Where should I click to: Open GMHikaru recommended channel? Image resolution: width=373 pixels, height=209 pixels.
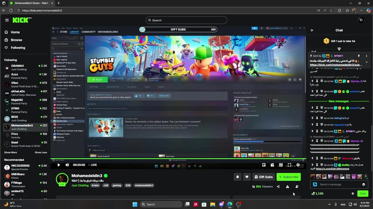click(x=25, y=176)
